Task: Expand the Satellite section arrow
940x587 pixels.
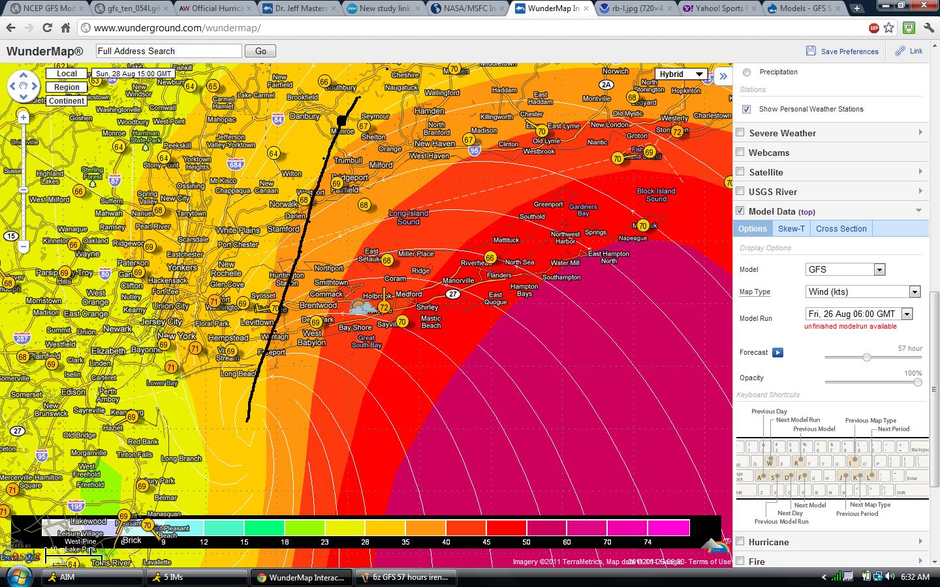Action: click(x=920, y=172)
